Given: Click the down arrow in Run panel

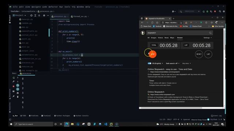Looking at the screenshot, I should coord(18,82).
